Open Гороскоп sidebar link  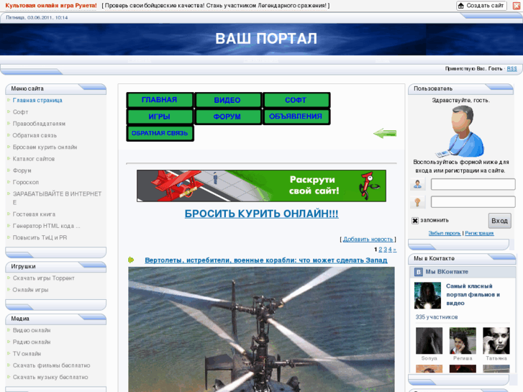pos(26,182)
